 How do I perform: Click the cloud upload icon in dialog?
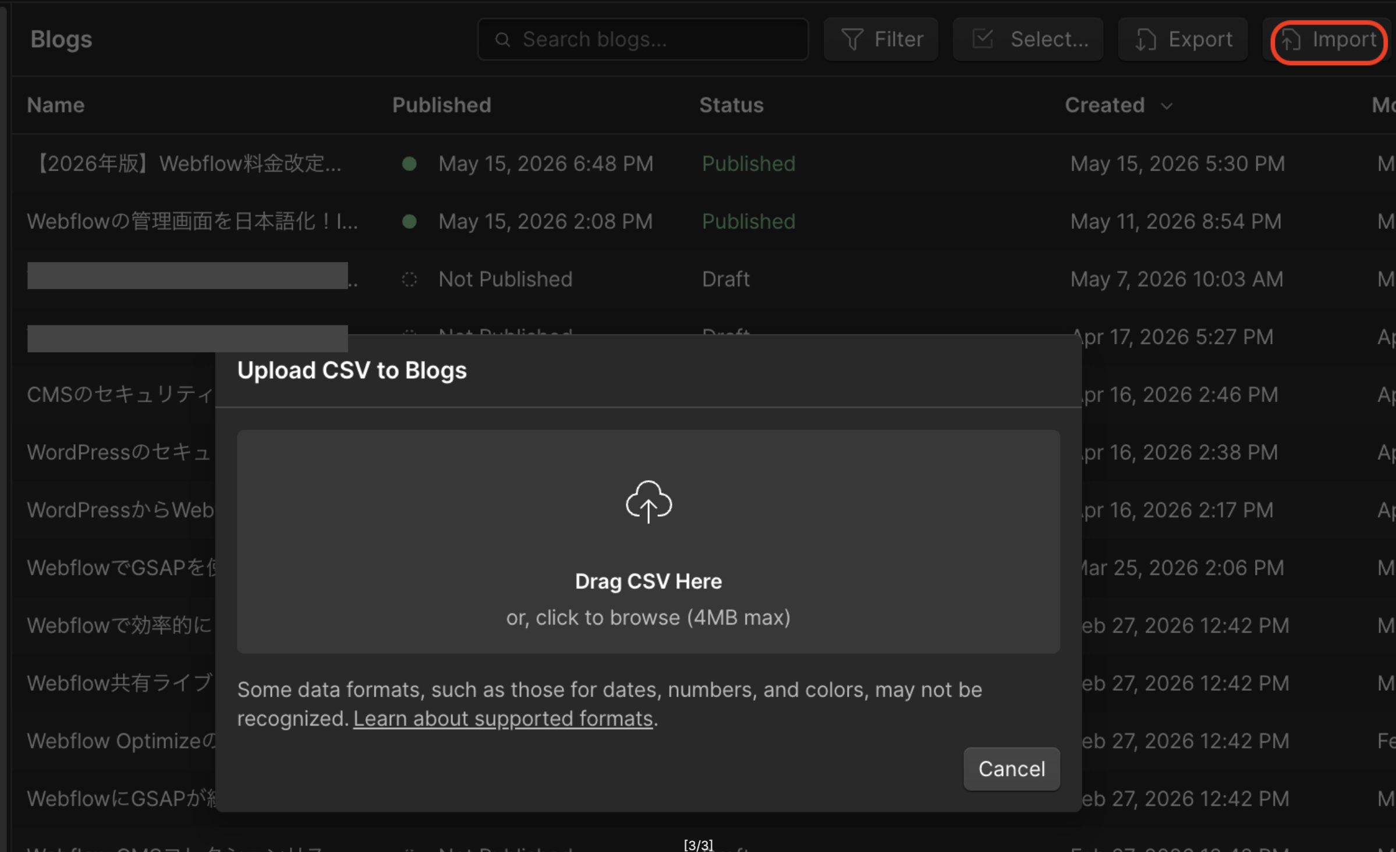(649, 502)
